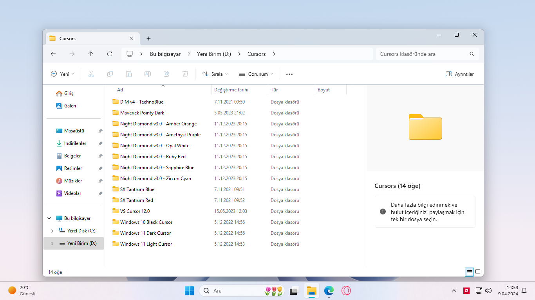Collapse the Bu bilgisayar tree node
Image resolution: width=535 pixels, height=300 pixels.
tap(49, 218)
